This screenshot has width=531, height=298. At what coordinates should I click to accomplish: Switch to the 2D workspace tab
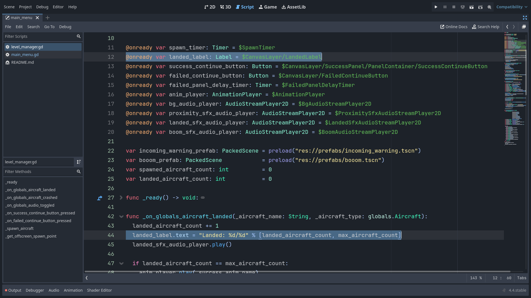(x=210, y=7)
